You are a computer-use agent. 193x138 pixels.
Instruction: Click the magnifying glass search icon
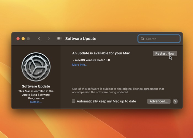tap(143, 39)
